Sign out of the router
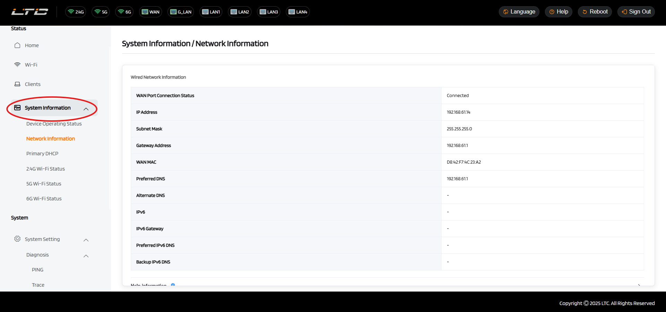The image size is (666, 312). click(x=636, y=12)
